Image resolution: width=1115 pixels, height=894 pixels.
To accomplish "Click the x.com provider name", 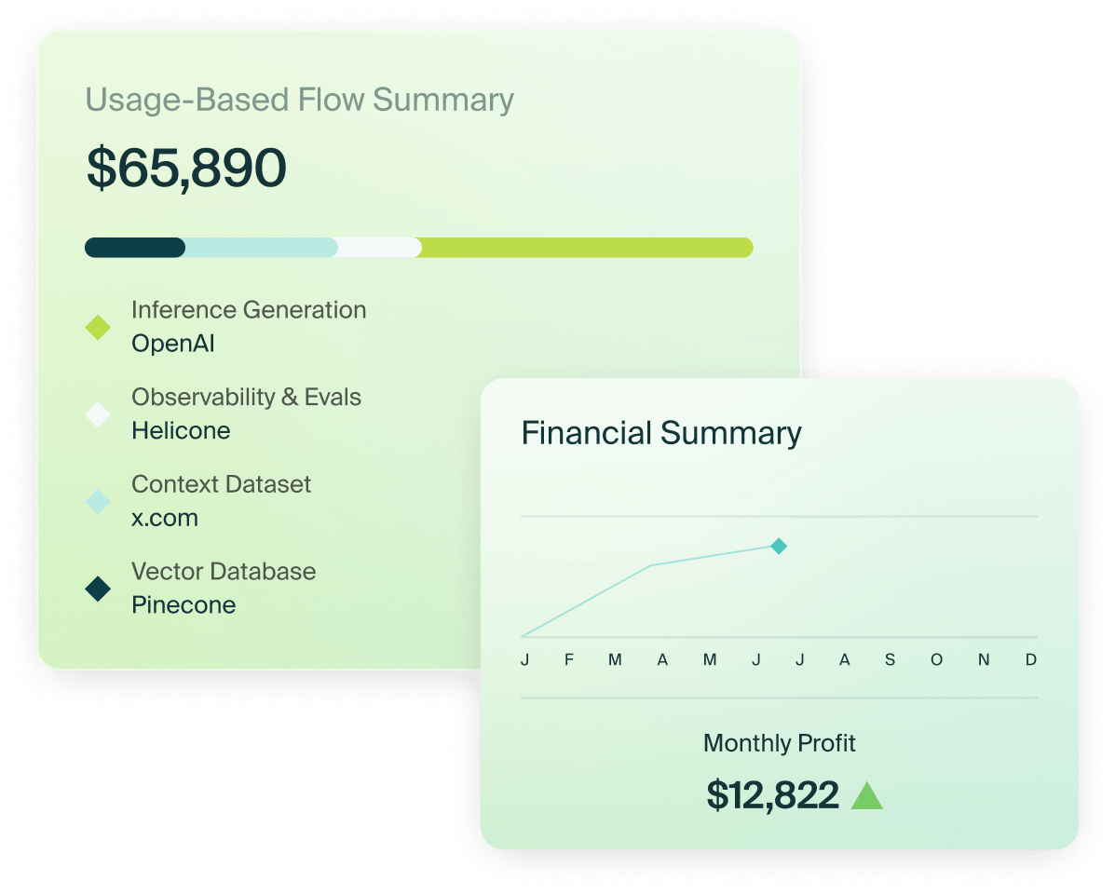I will click(x=165, y=518).
